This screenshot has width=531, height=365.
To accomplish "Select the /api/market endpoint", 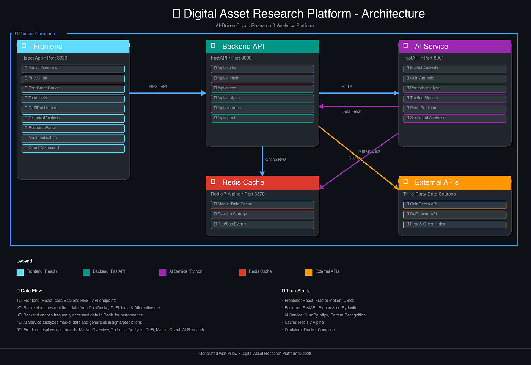I will click(x=262, y=68).
